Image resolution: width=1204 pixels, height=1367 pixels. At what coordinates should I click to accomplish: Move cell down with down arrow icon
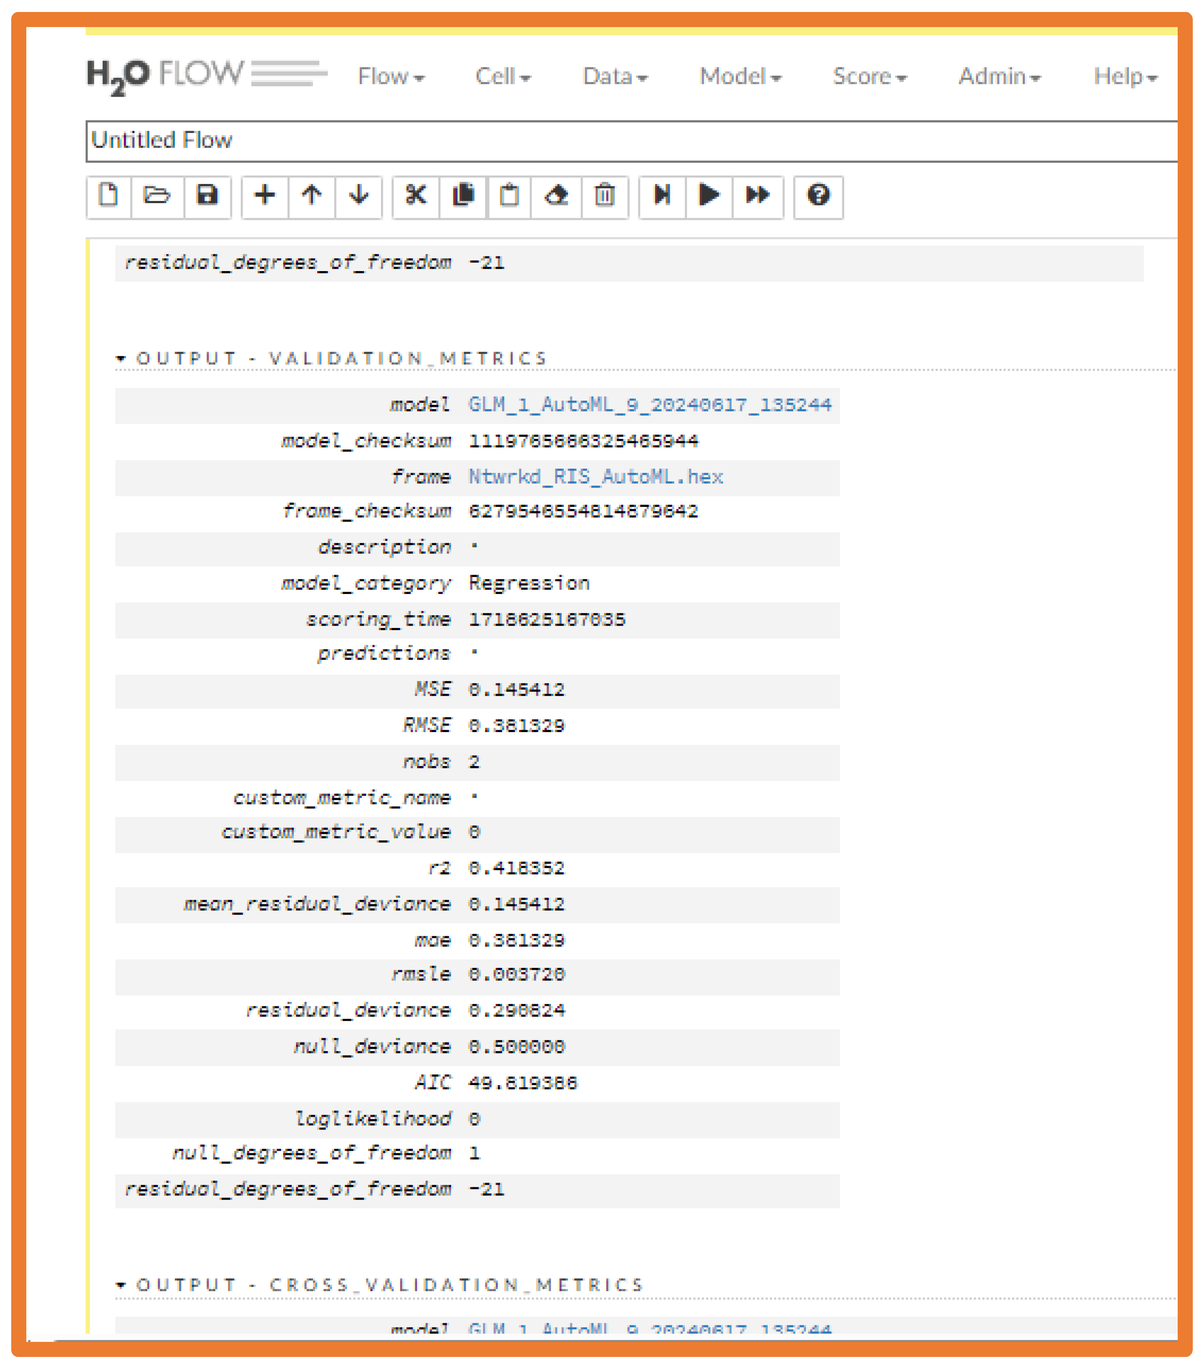[x=359, y=195]
